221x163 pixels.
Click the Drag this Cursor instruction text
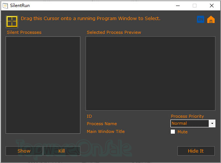(x=90, y=19)
